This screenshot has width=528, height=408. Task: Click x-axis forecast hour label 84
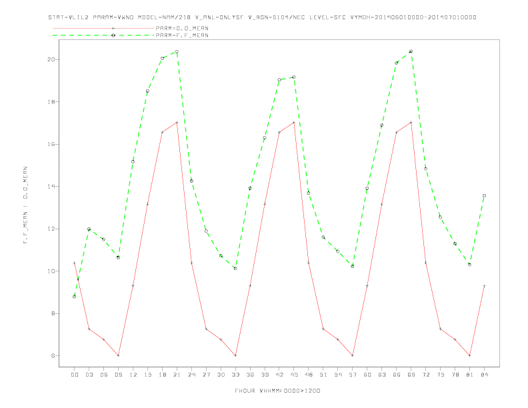click(x=485, y=375)
